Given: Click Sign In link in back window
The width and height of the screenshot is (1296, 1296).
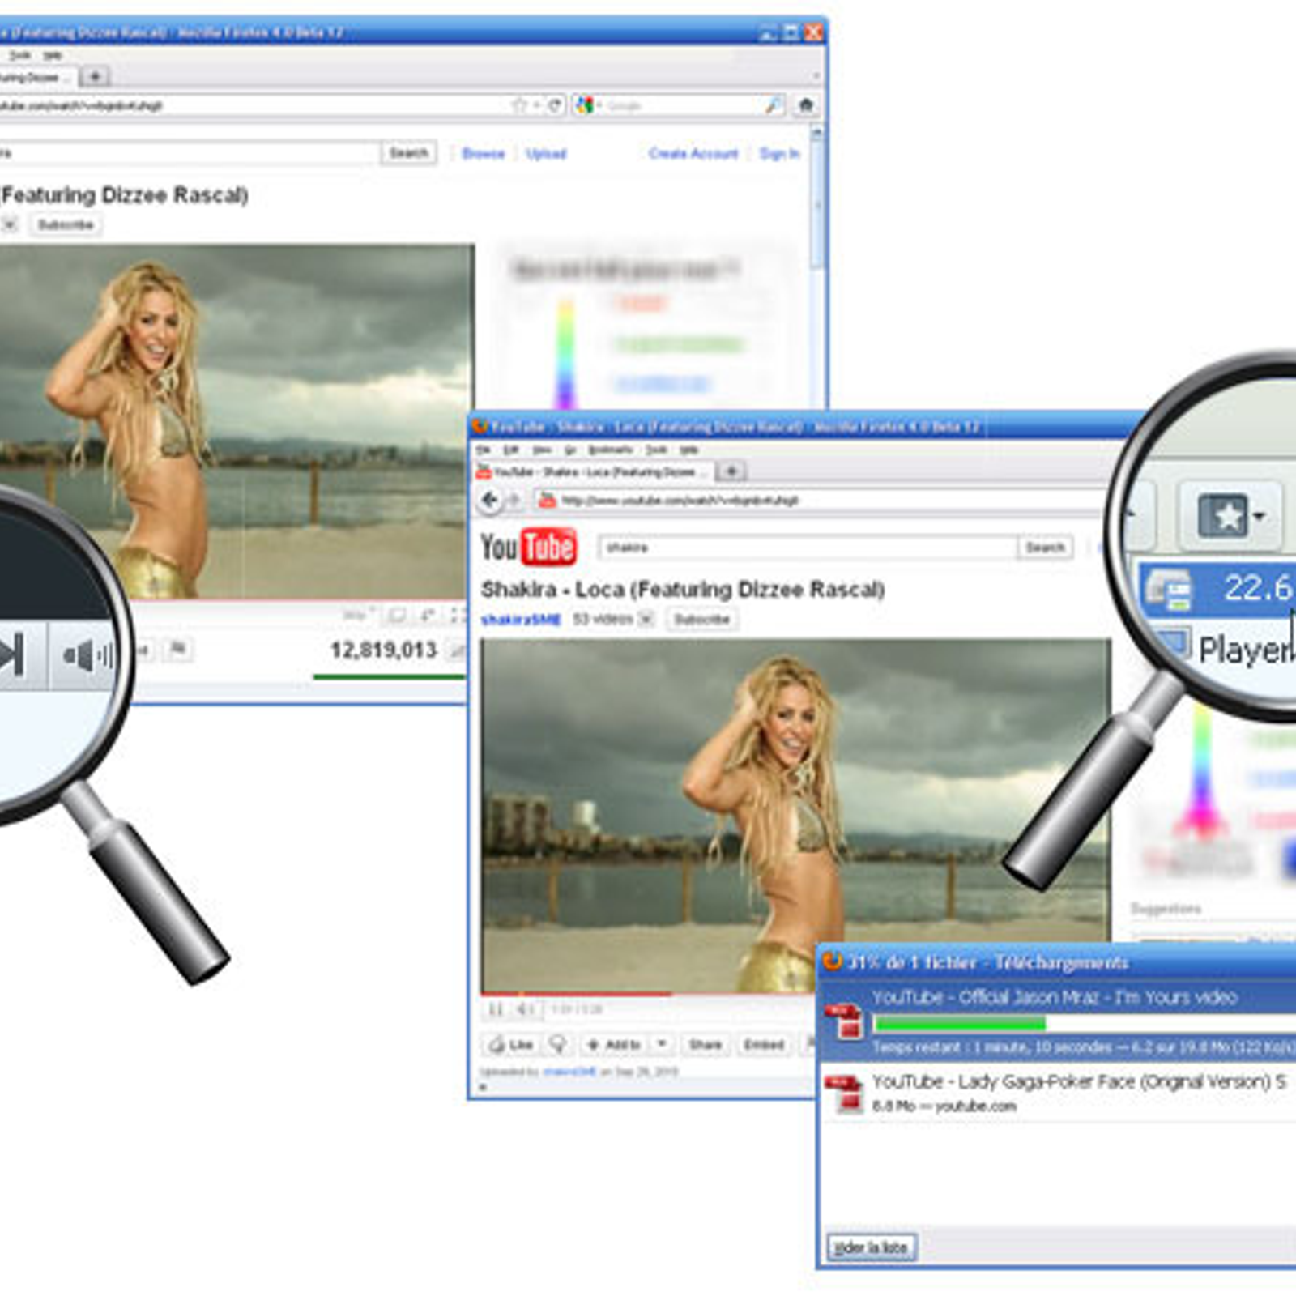Looking at the screenshot, I should click(779, 153).
